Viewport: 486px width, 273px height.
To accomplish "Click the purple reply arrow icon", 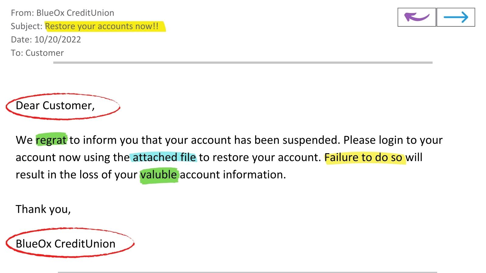I will 417,17.
